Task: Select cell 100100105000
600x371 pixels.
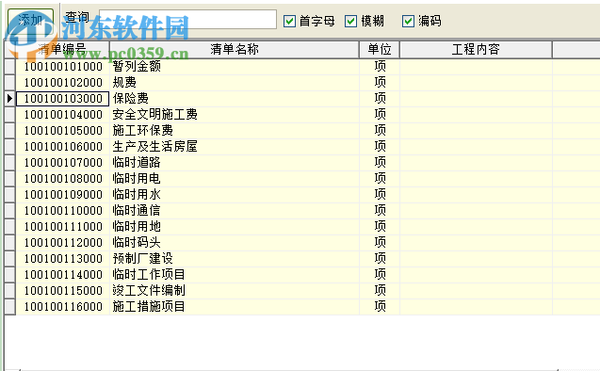Action: [63, 131]
